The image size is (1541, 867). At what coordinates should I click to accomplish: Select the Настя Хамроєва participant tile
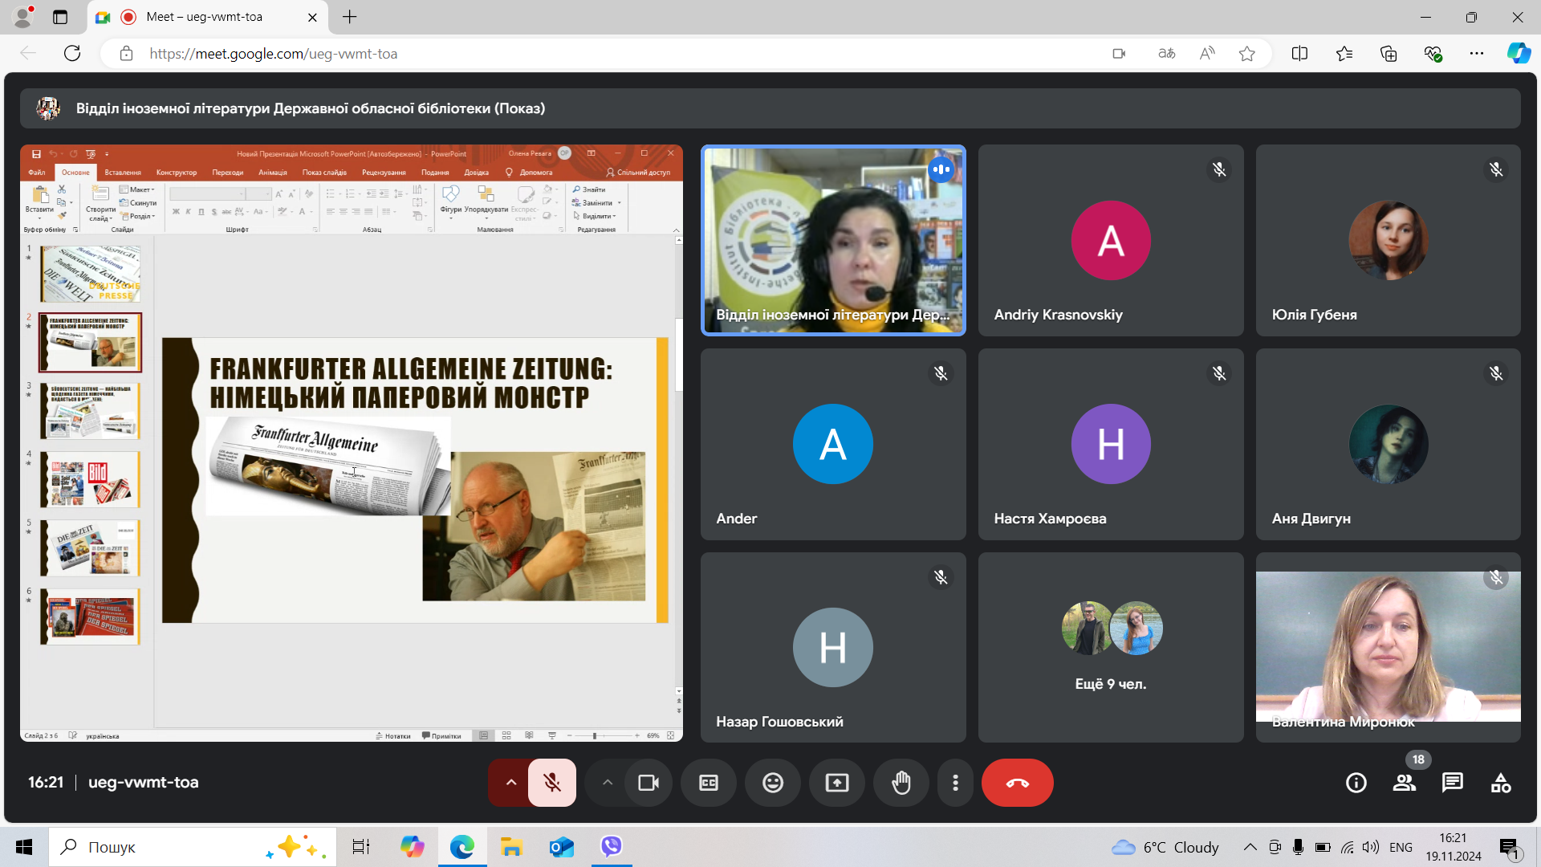(1111, 444)
